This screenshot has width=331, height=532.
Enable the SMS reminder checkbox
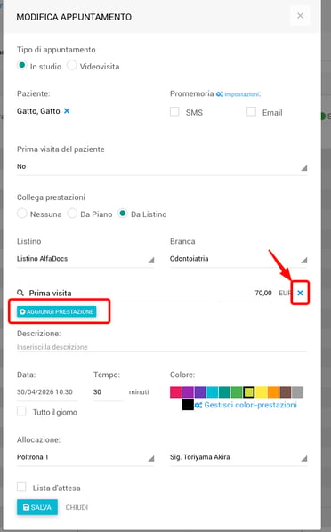tap(174, 111)
